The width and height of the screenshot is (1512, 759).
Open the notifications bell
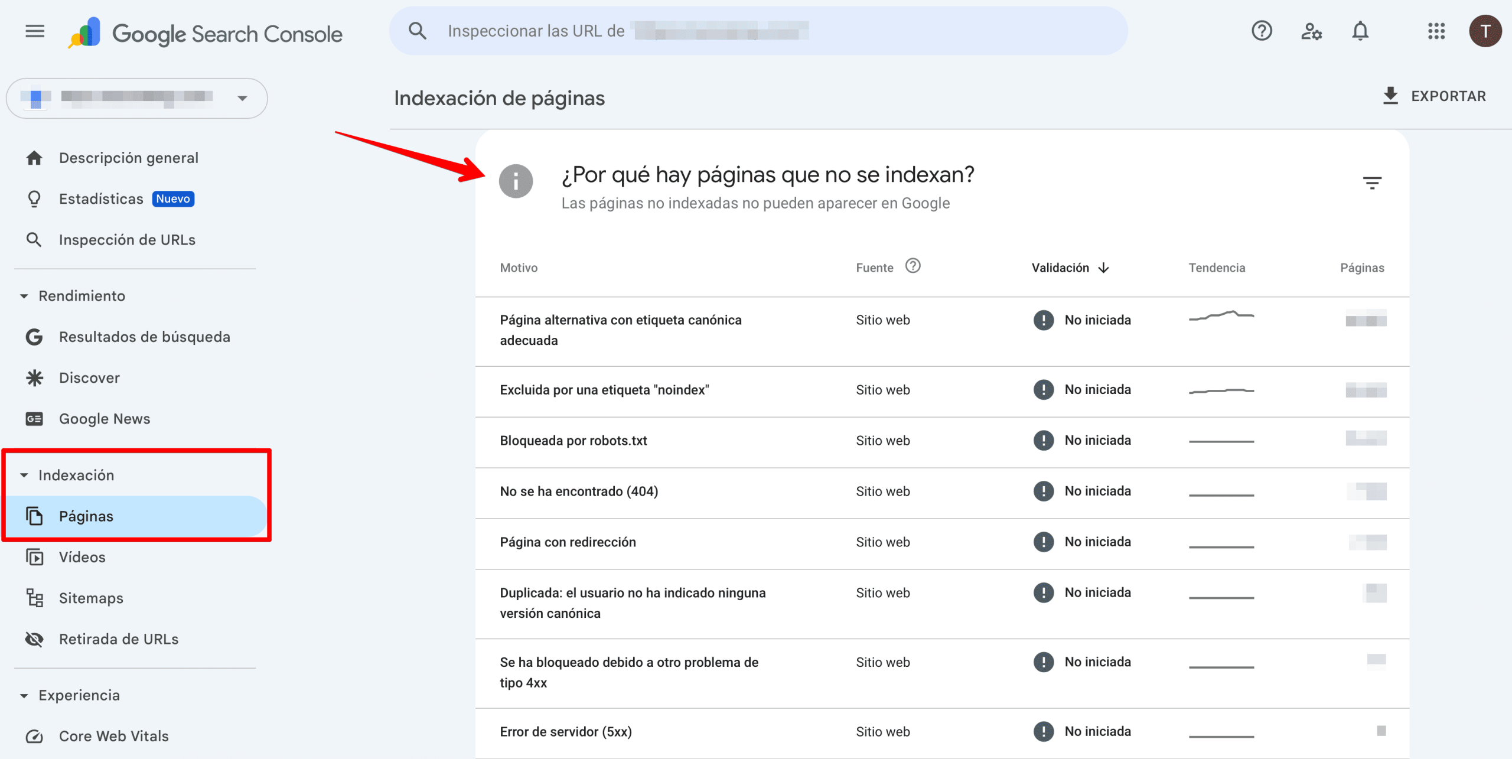pyautogui.click(x=1360, y=31)
